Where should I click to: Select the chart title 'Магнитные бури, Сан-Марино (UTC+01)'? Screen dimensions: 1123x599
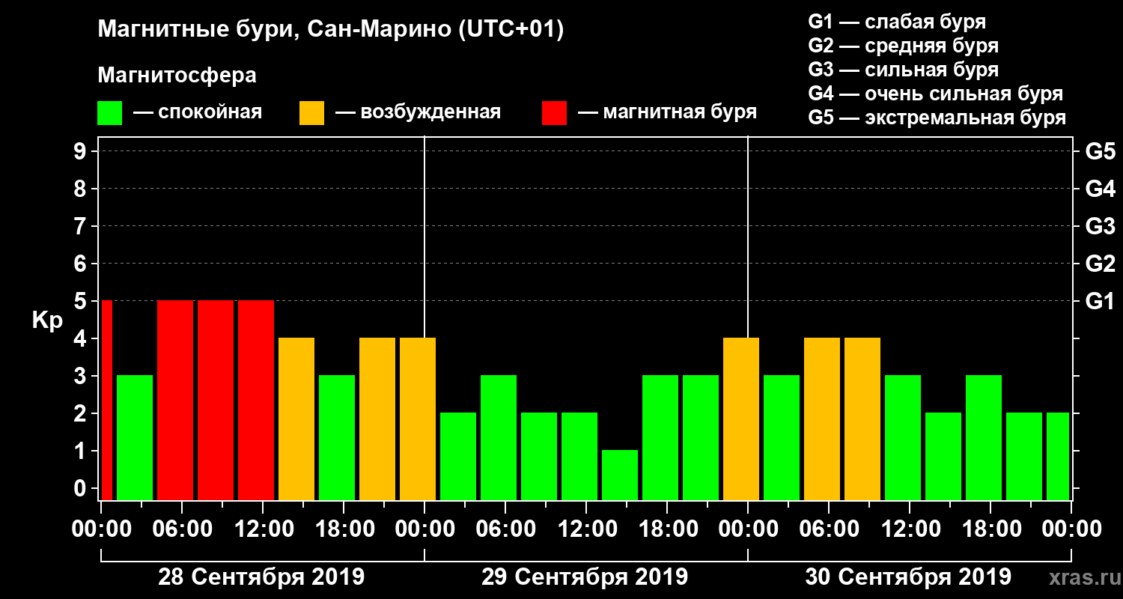point(330,31)
